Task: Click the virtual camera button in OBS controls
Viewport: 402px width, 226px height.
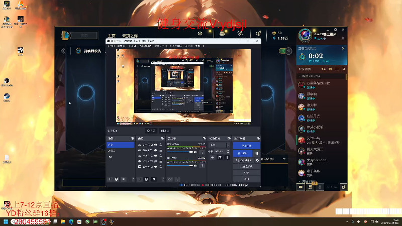Action: click(x=244, y=160)
